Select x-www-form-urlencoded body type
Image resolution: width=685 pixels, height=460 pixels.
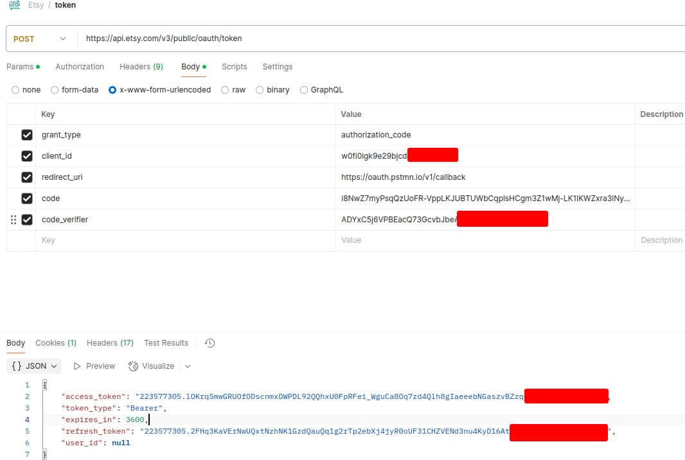pos(112,90)
